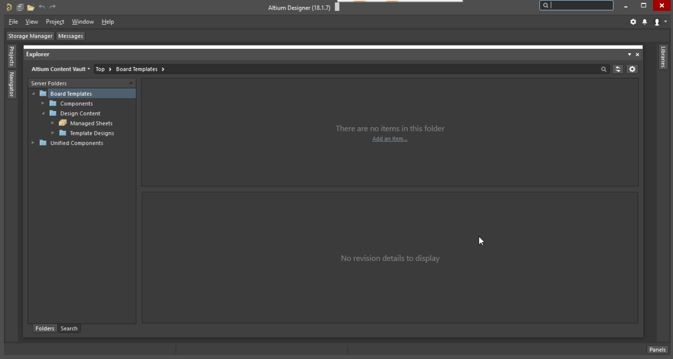
Task: Switch to the Folders tab
Action: pos(45,329)
